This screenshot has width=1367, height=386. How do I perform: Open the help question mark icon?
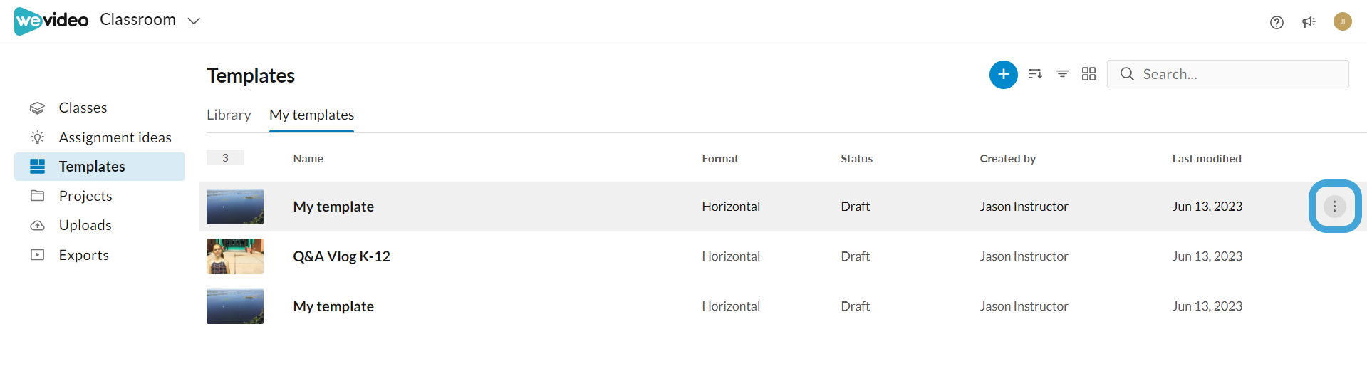coord(1277,22)
